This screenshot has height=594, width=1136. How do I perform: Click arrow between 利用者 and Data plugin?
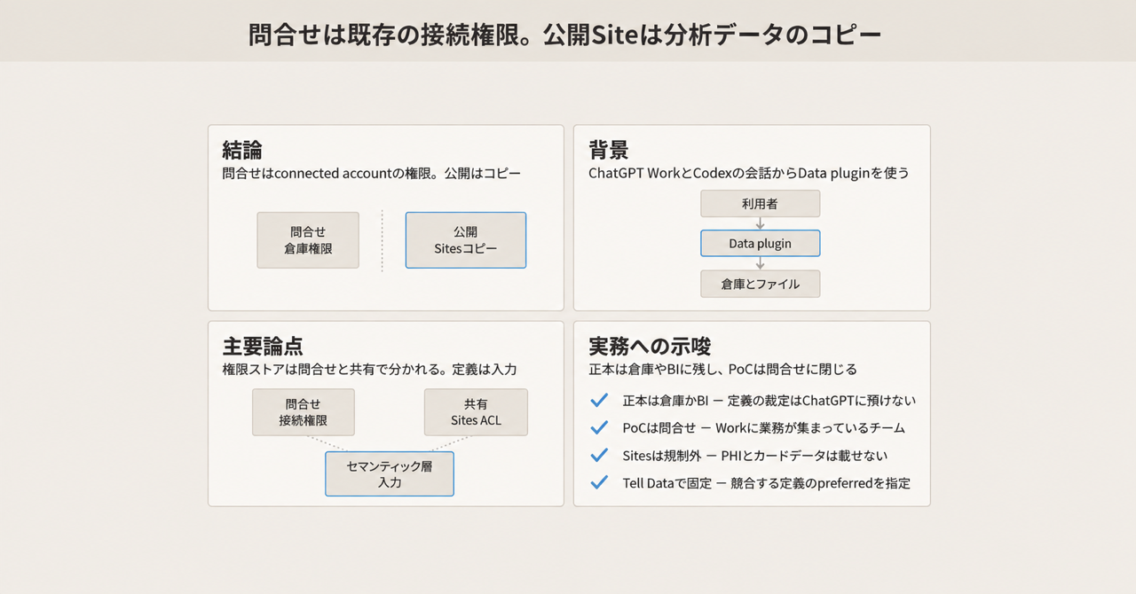point(760,224)
